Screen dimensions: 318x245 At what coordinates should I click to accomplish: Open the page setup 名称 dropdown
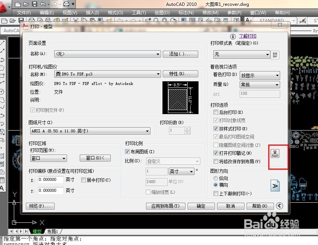click(107, 54)
